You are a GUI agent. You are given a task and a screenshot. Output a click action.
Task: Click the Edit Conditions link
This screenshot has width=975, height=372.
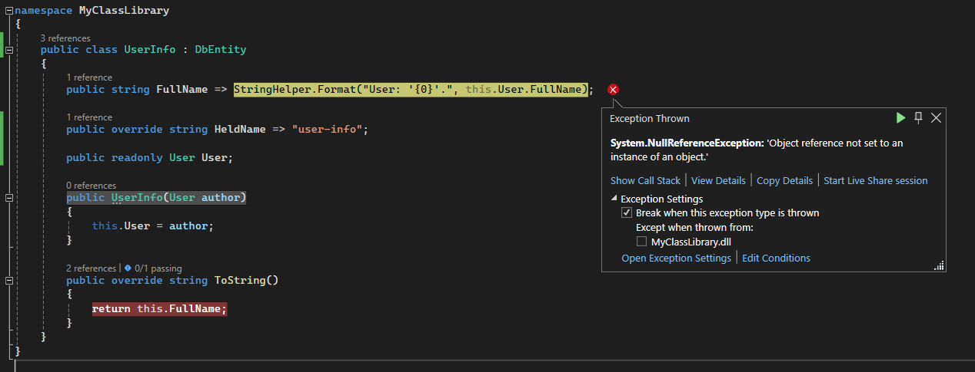[776, 258]
